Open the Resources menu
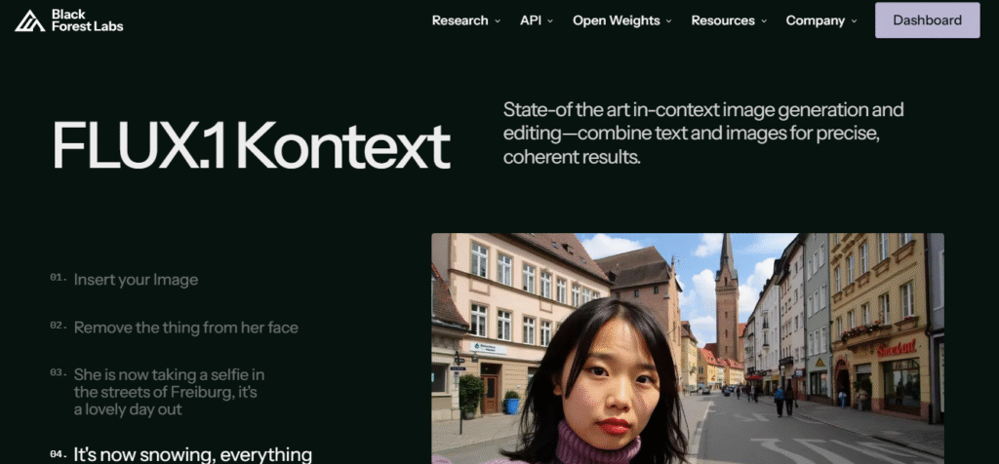999x464 pixels. 723,20
